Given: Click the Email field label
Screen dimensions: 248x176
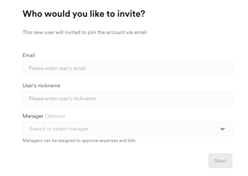Looking at the screenshot, I should coord(29,55).
